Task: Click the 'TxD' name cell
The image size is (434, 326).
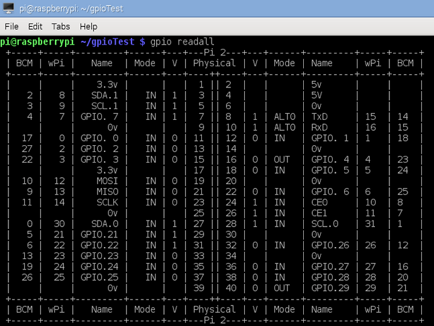Action: [319, 117]
